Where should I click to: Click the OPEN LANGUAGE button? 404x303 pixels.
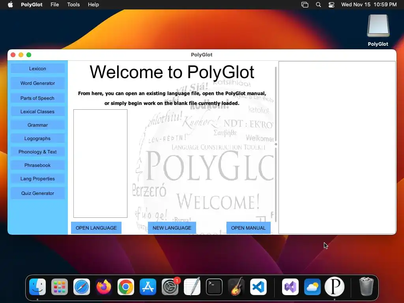click(96, 228)
